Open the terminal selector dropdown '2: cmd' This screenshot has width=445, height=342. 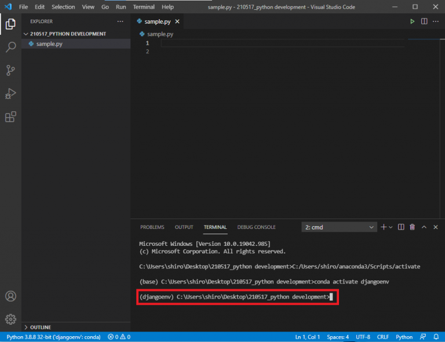pos(339,227)
